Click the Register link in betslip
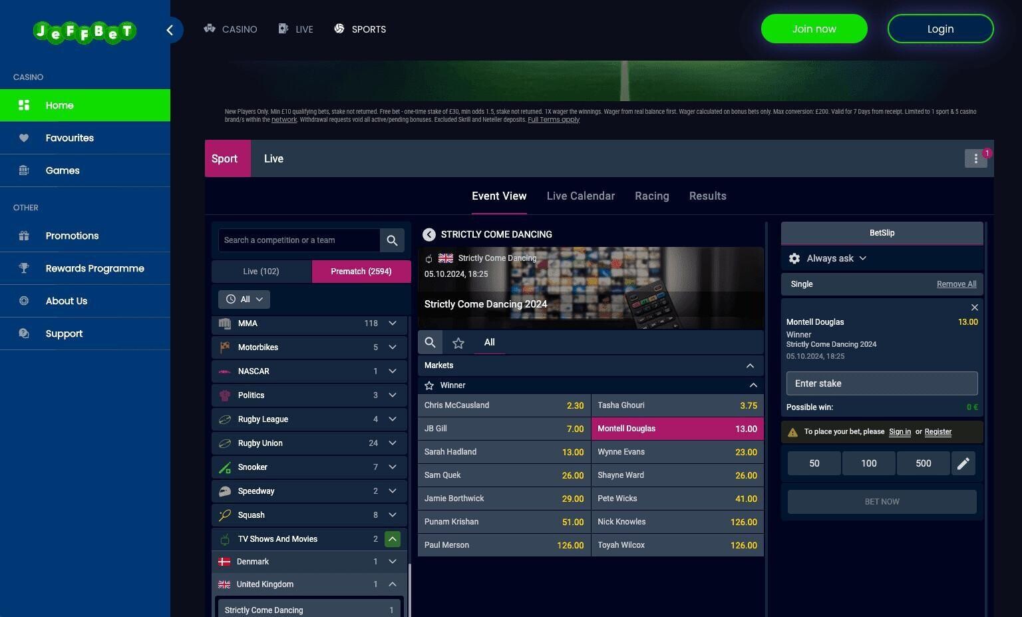1022x617 pixels. coord(938,432)
